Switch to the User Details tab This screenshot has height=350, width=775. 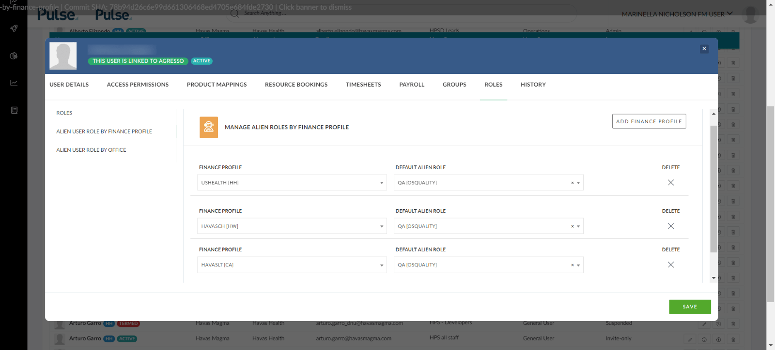point(69,85)
